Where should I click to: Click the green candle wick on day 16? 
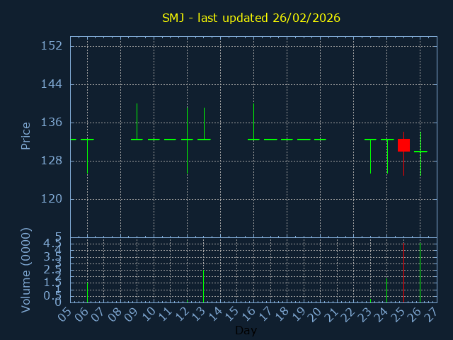[253, 120]
